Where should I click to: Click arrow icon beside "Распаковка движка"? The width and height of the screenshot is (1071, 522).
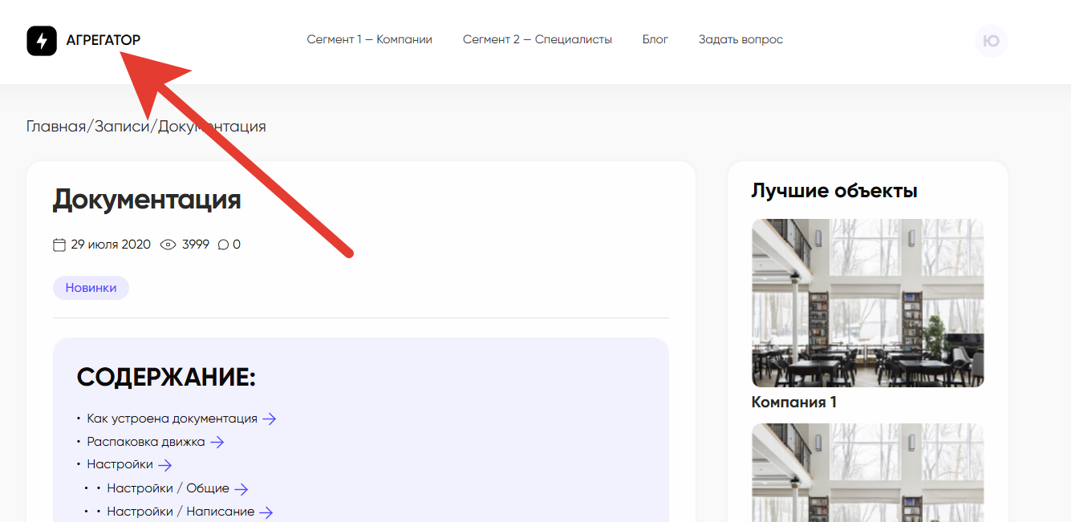pyautogui.click(x=217, y=442)
